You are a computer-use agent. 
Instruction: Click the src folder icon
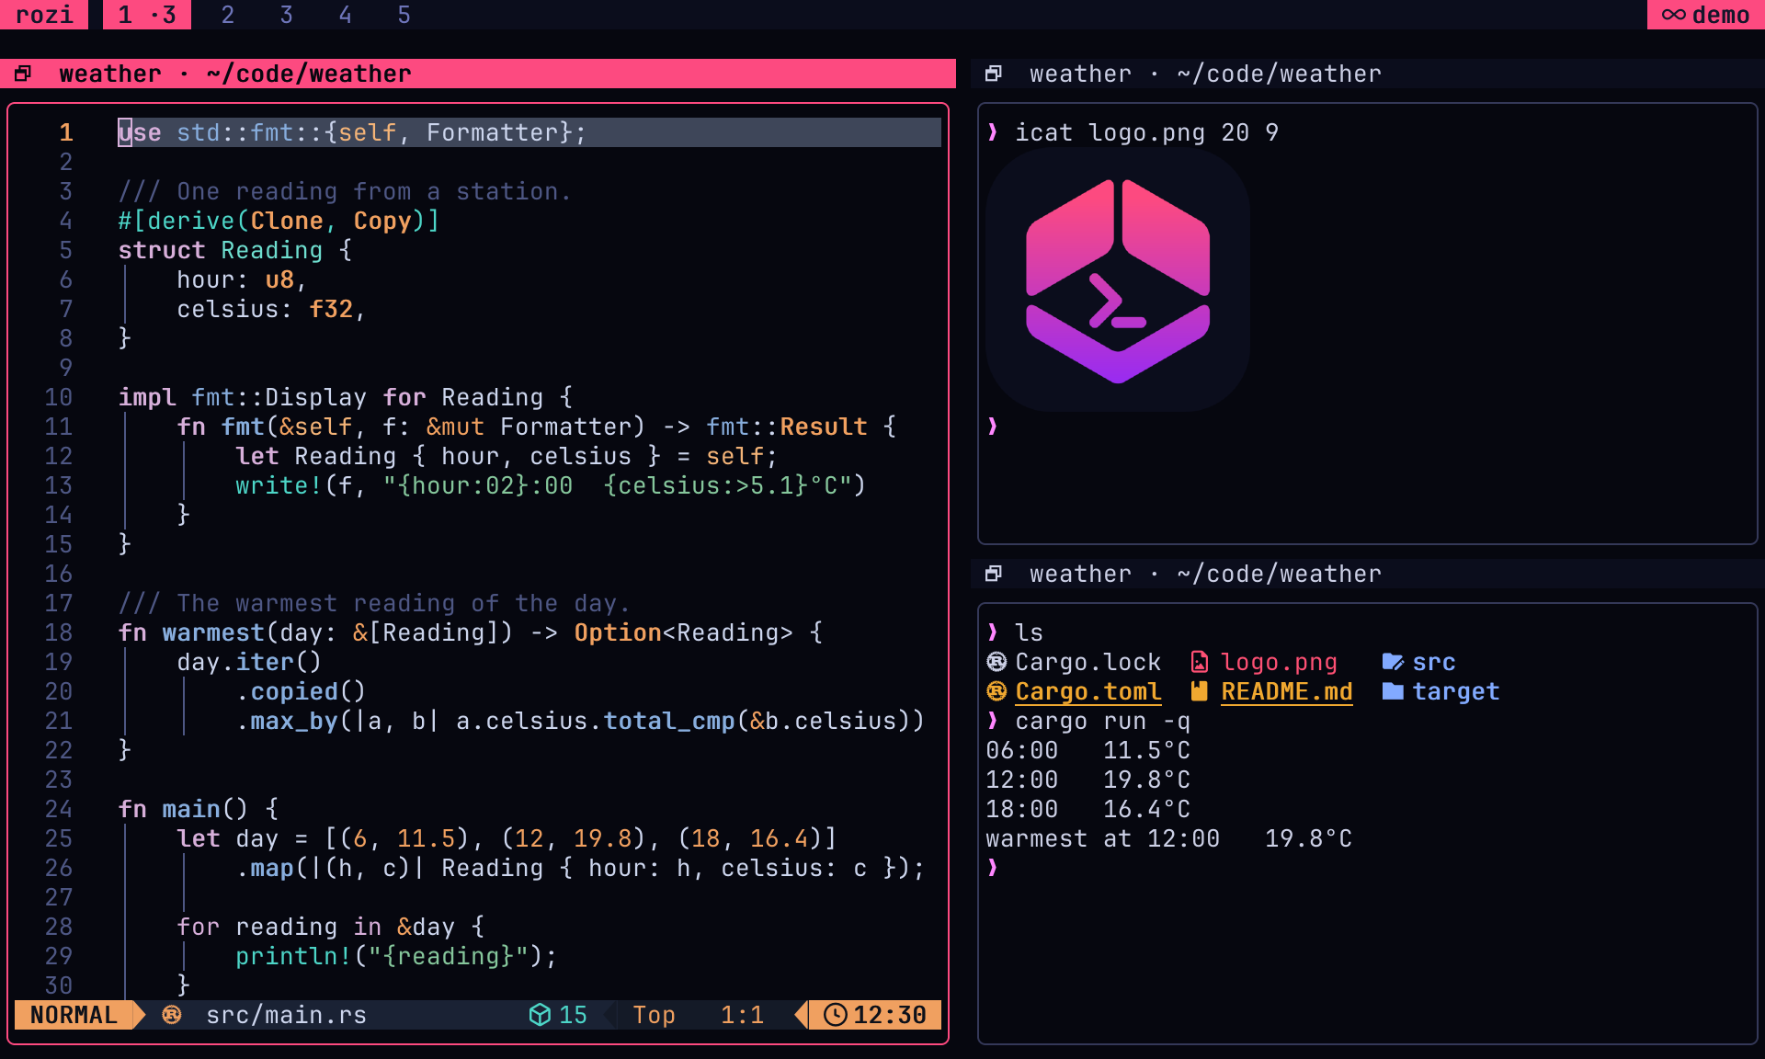[x=1393, y=662]
